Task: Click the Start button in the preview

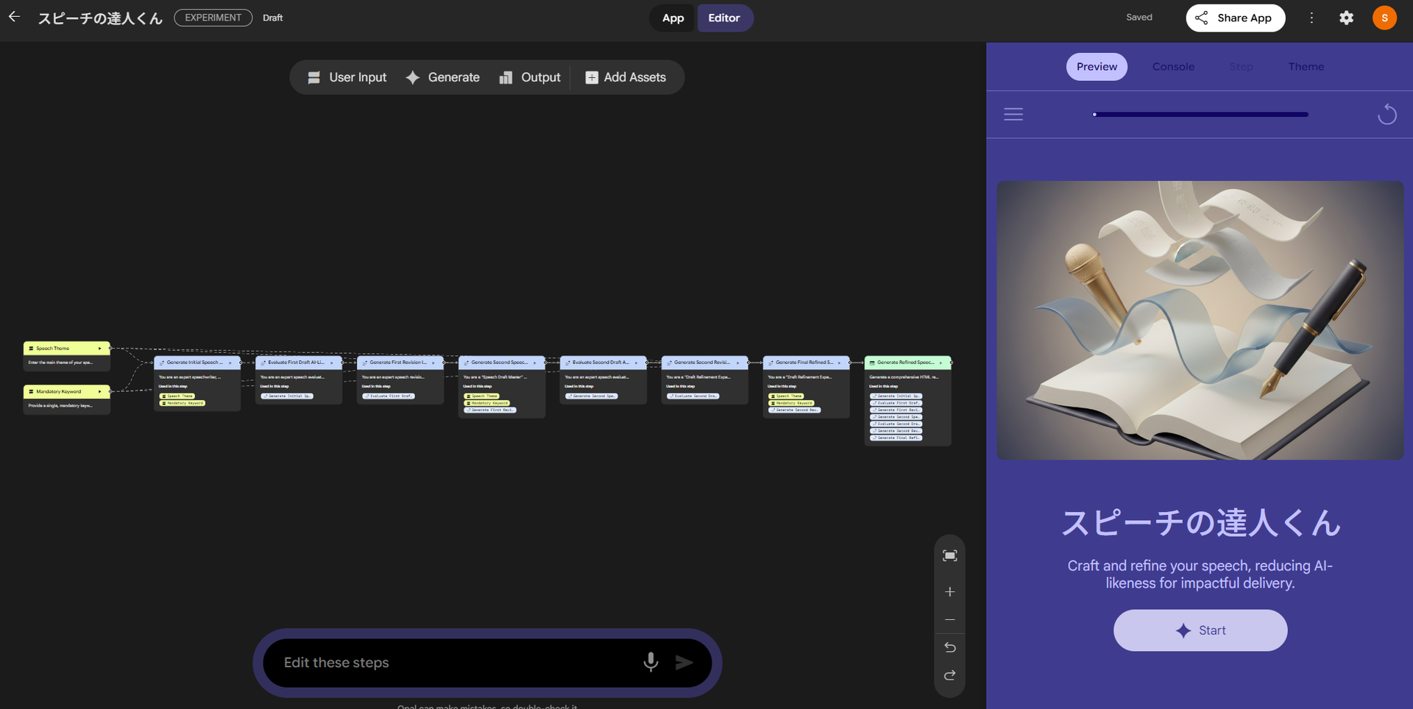Action: (x=1200, y=630)
